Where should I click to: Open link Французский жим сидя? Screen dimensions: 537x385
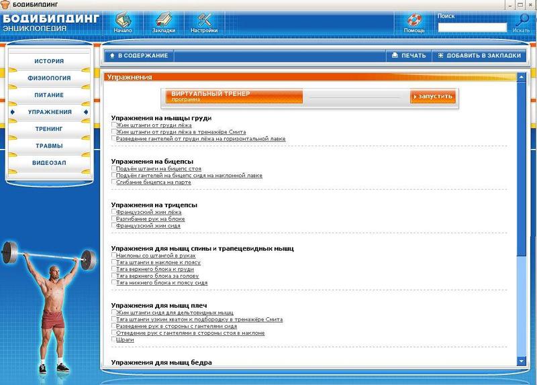point(148,226)
